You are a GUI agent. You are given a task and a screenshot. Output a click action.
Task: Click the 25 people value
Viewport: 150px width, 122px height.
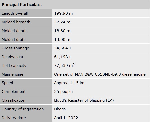point(63,92)
